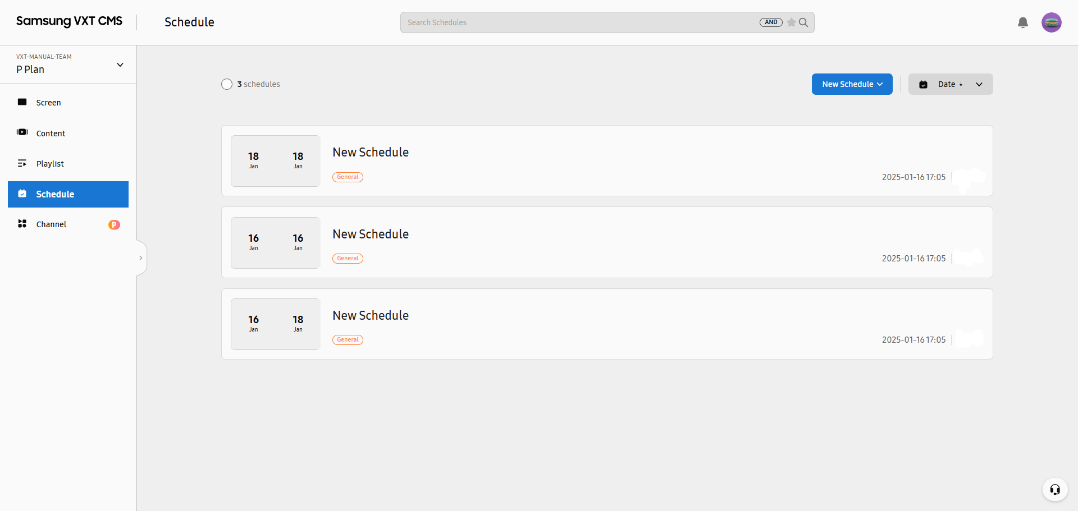This screenshot has height=511, width=1078.
Task: Click the Playlist icon in the sidebar
Action: (x=22, y=163)
